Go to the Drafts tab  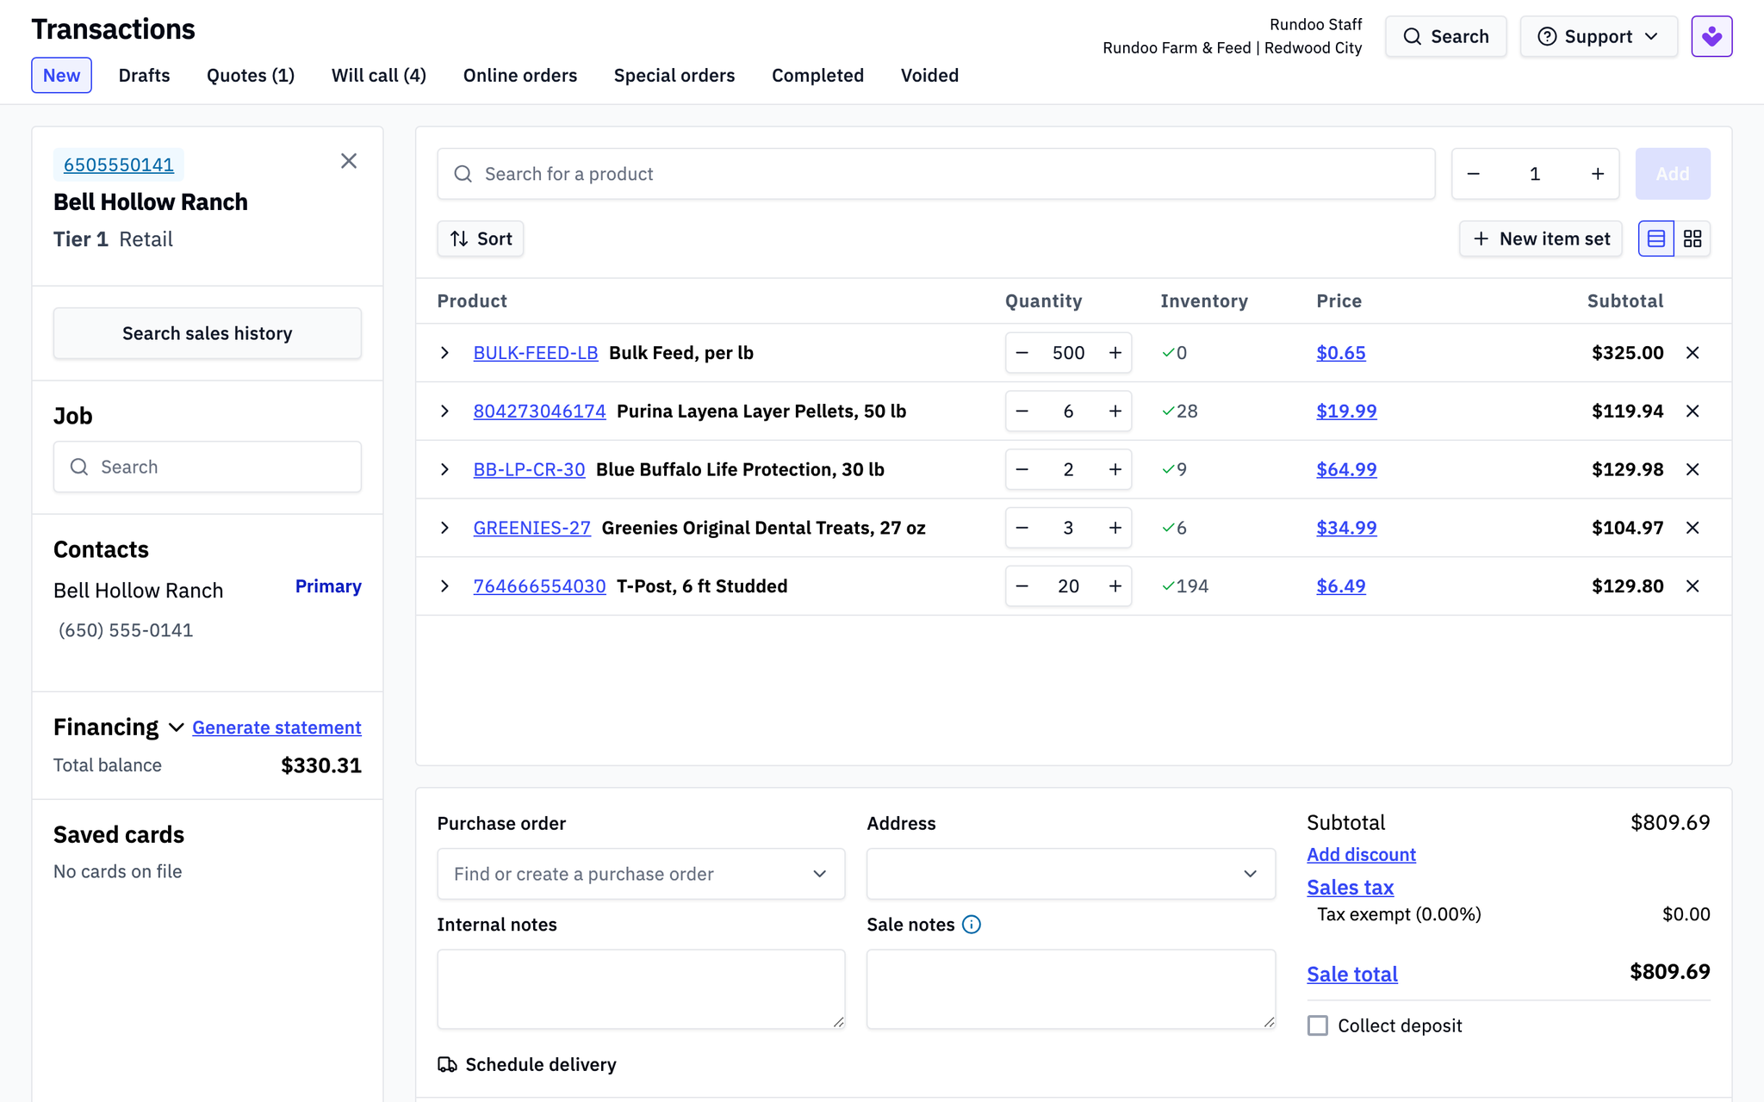tap(144, 76)
